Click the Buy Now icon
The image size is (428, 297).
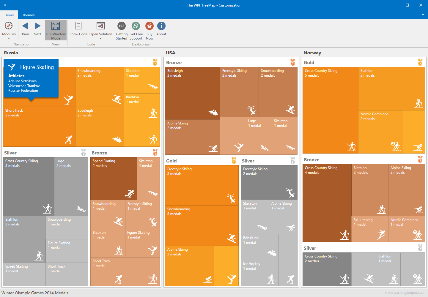pos(149,26)
